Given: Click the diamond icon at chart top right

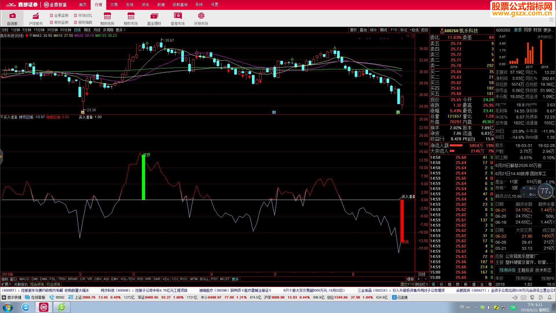Looking at the screenshot, I should (408, 36).
